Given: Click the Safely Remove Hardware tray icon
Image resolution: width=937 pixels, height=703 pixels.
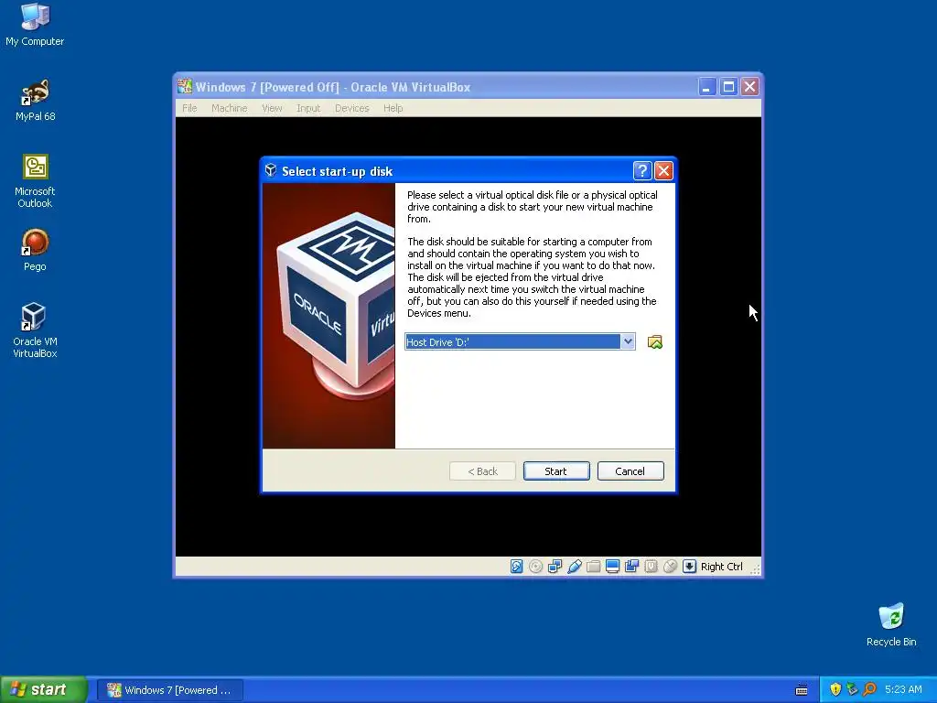Looking at the screenshot, I should [x=852, y=689].
